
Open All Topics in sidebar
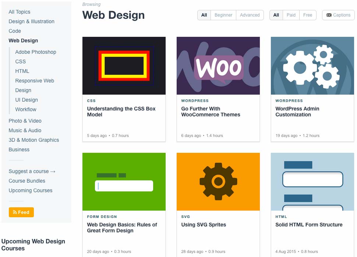20,12
